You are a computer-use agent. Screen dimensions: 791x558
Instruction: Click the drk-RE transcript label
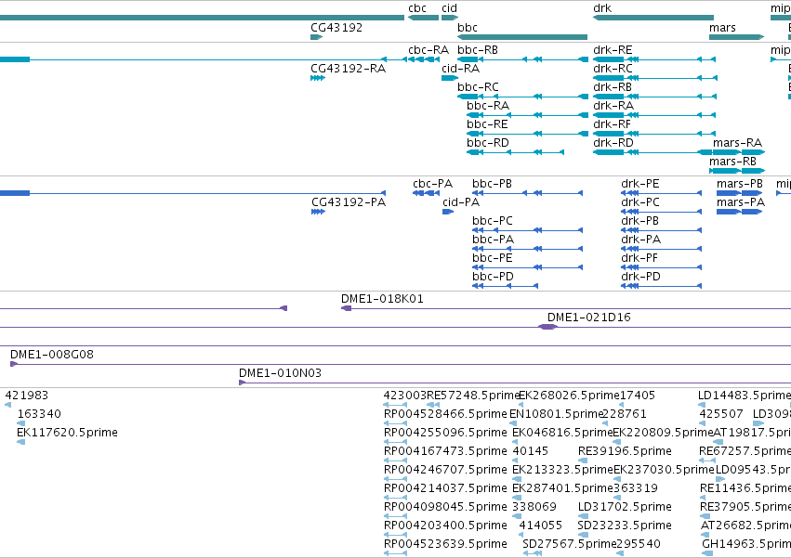(613, 50)
